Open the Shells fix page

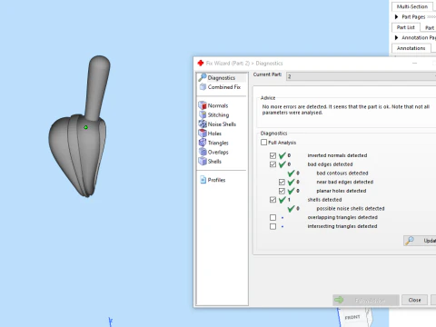[x=210, y=162]
